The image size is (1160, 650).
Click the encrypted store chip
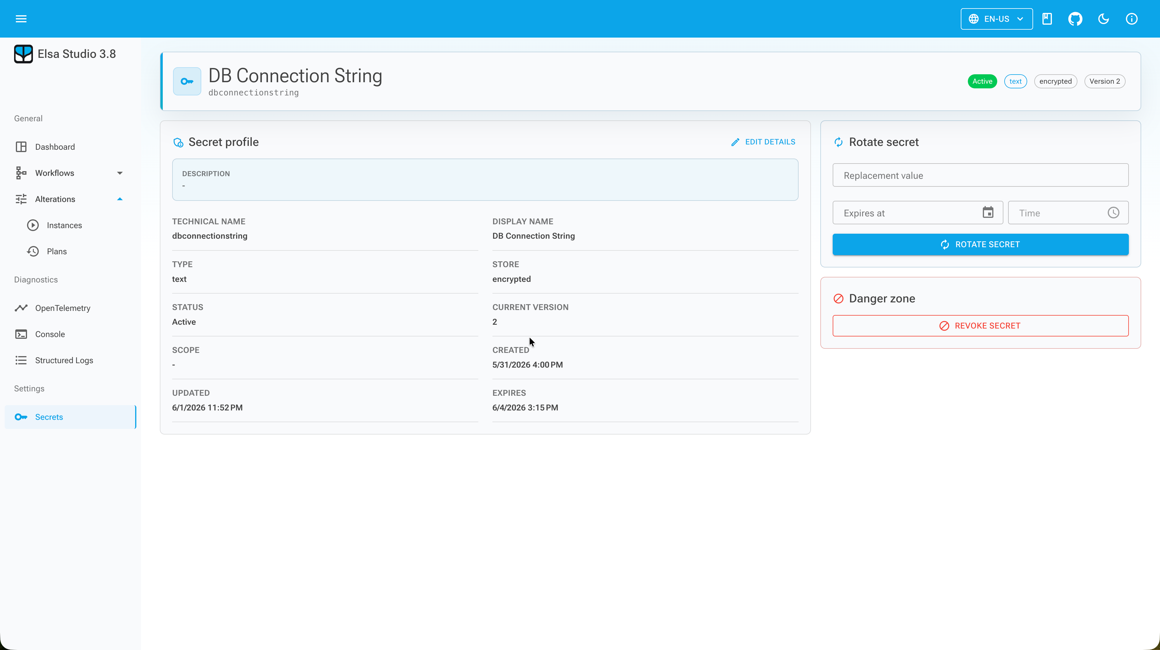(1055, 81)
